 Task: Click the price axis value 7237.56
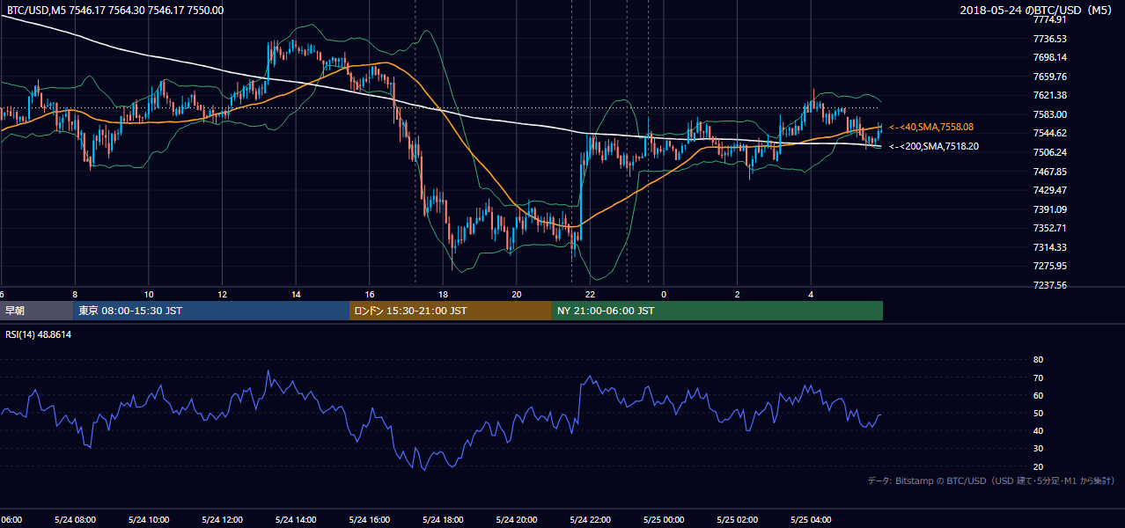pos(1049,285)
